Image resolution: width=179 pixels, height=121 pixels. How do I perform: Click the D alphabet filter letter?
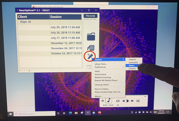(x=29, y=71)
